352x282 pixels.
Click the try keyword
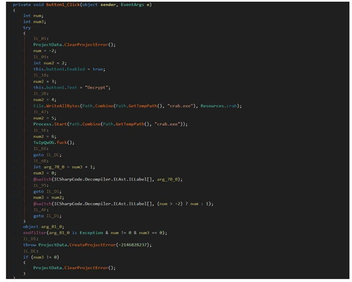[x=27, y=28]
